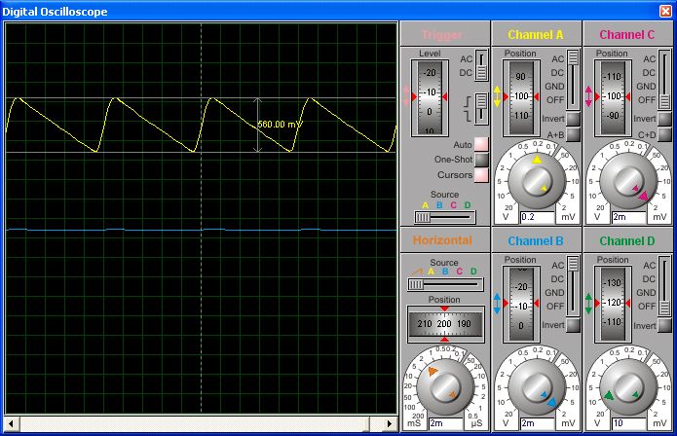Select horizontal source letter C
The width and height of the screenshot is (677, 436).
460,272
